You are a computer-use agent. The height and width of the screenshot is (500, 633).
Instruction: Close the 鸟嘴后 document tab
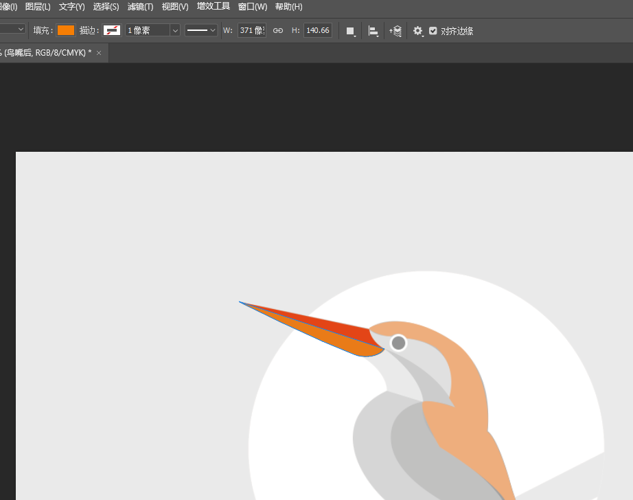pos(99,53)
